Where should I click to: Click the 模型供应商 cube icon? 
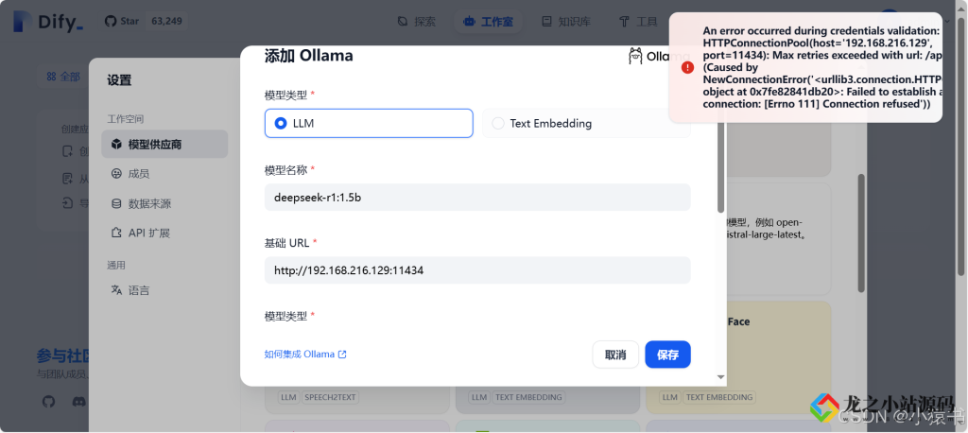pos(116,144)
